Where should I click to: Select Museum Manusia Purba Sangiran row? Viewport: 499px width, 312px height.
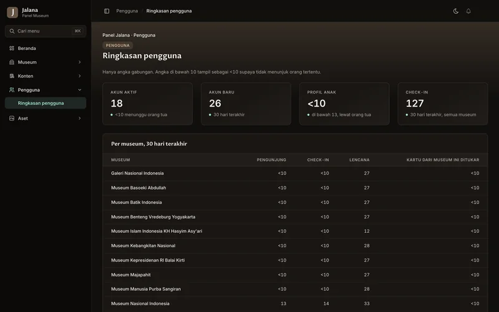pyautogui.click(x=295, y=289)
